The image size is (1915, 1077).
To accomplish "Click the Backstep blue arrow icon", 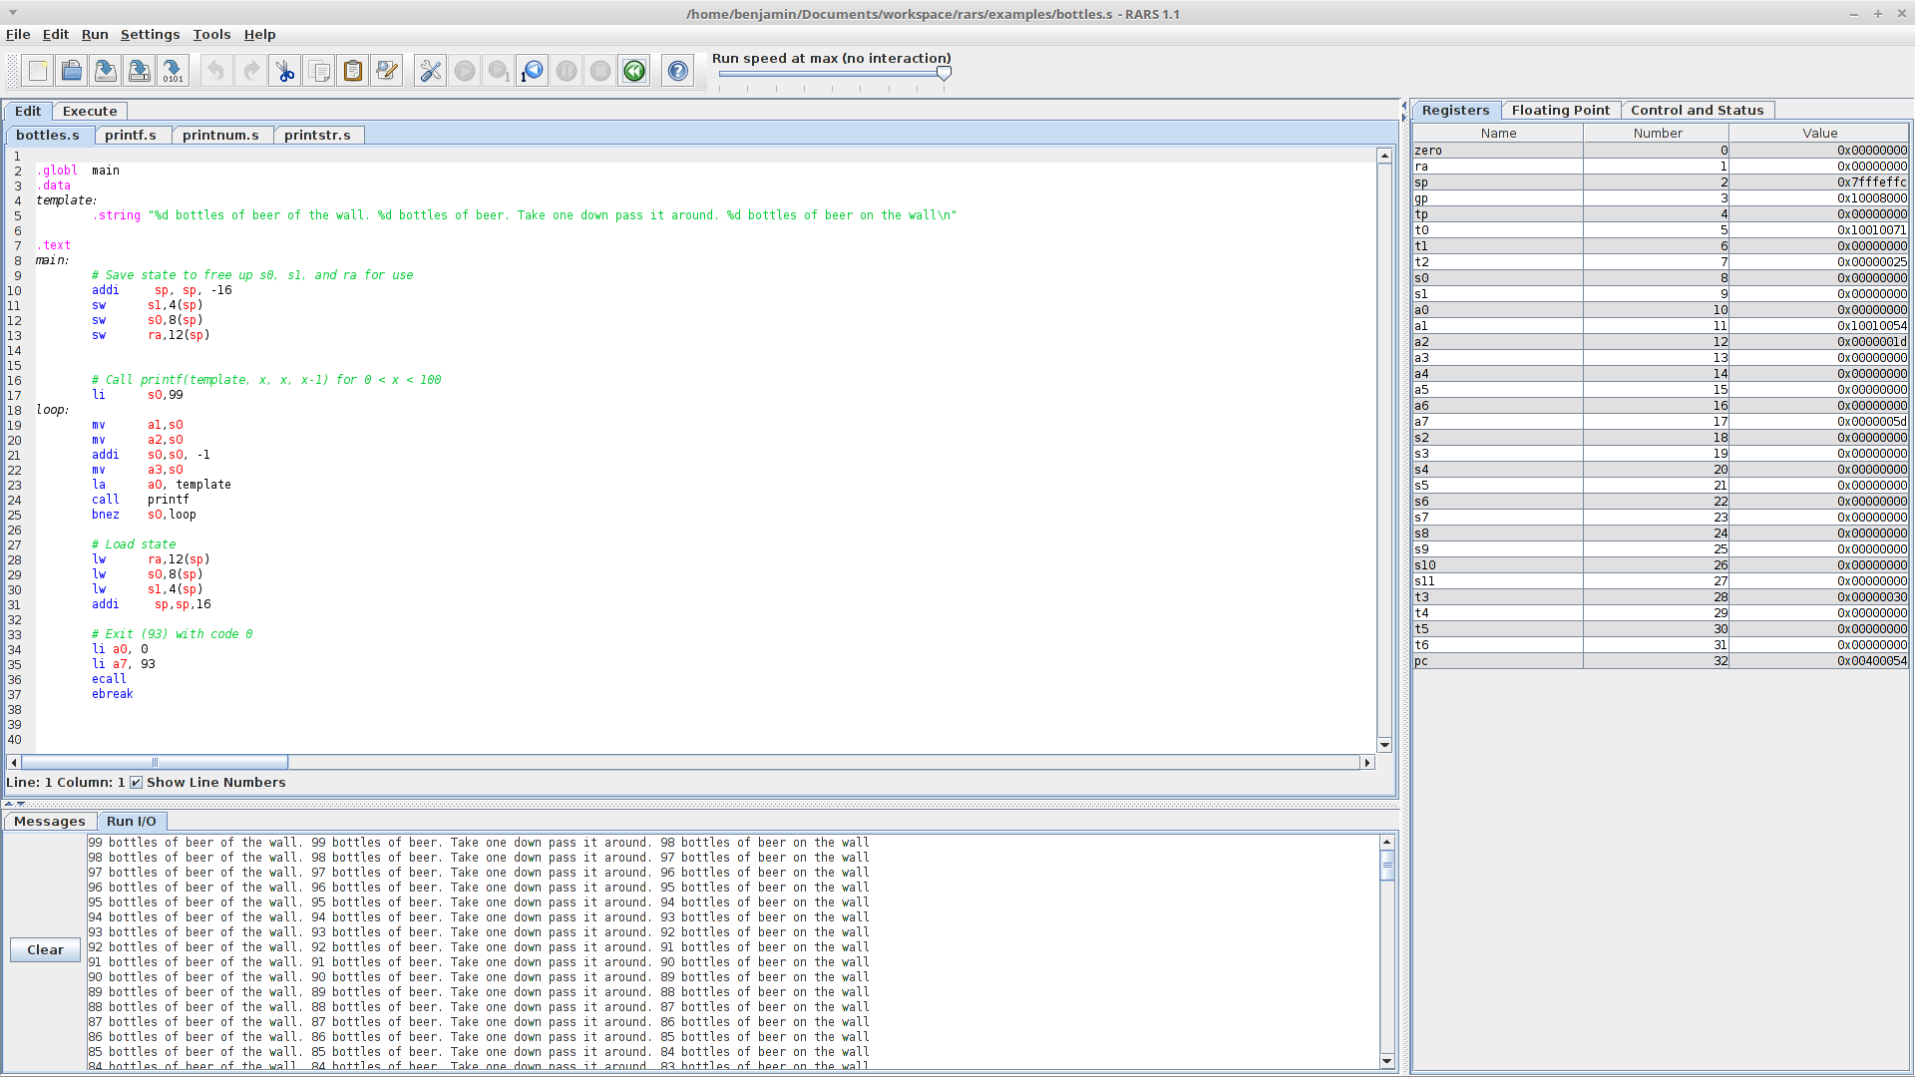I will [x=533, y=71].
